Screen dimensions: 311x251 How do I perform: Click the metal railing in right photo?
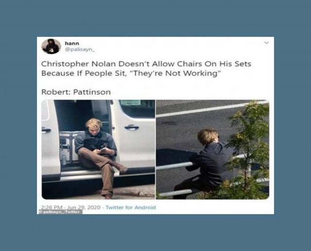174,166
